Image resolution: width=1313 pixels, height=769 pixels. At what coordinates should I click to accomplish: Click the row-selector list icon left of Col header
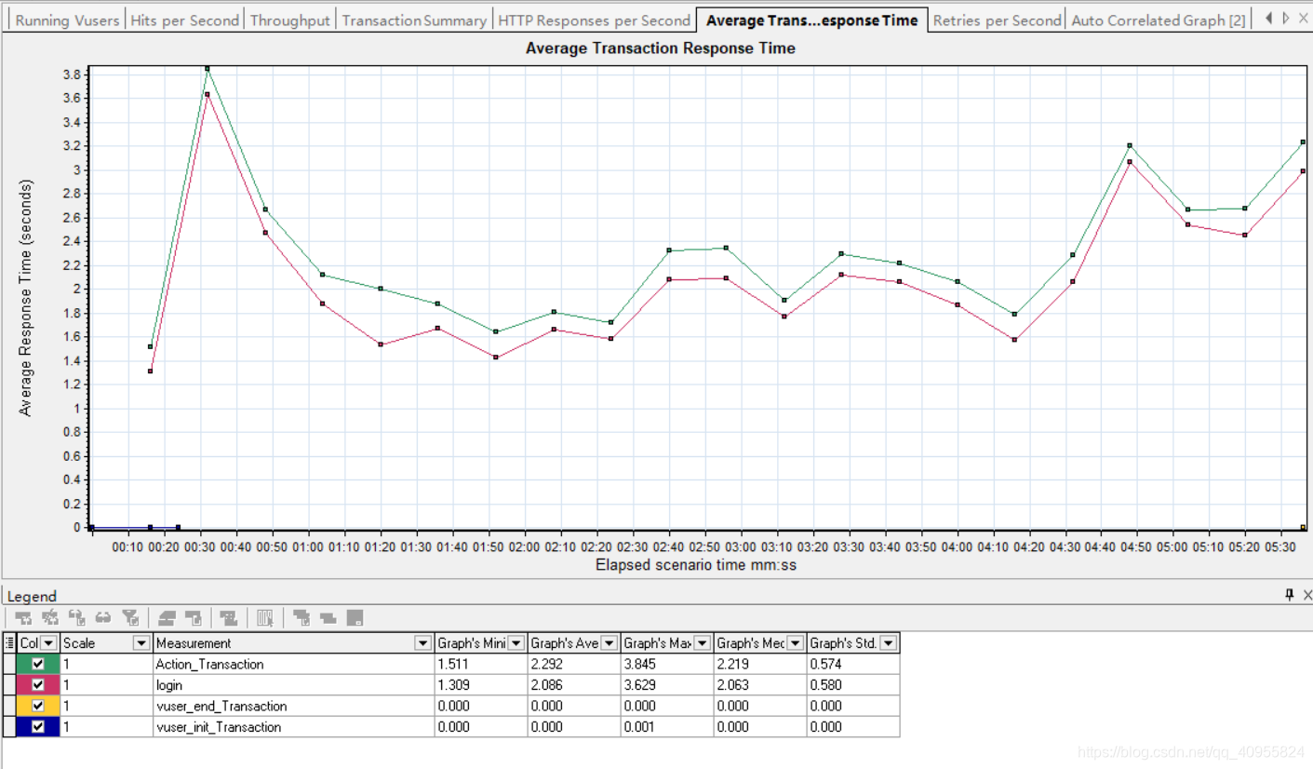pyautogui.click(x=9, y=642)
